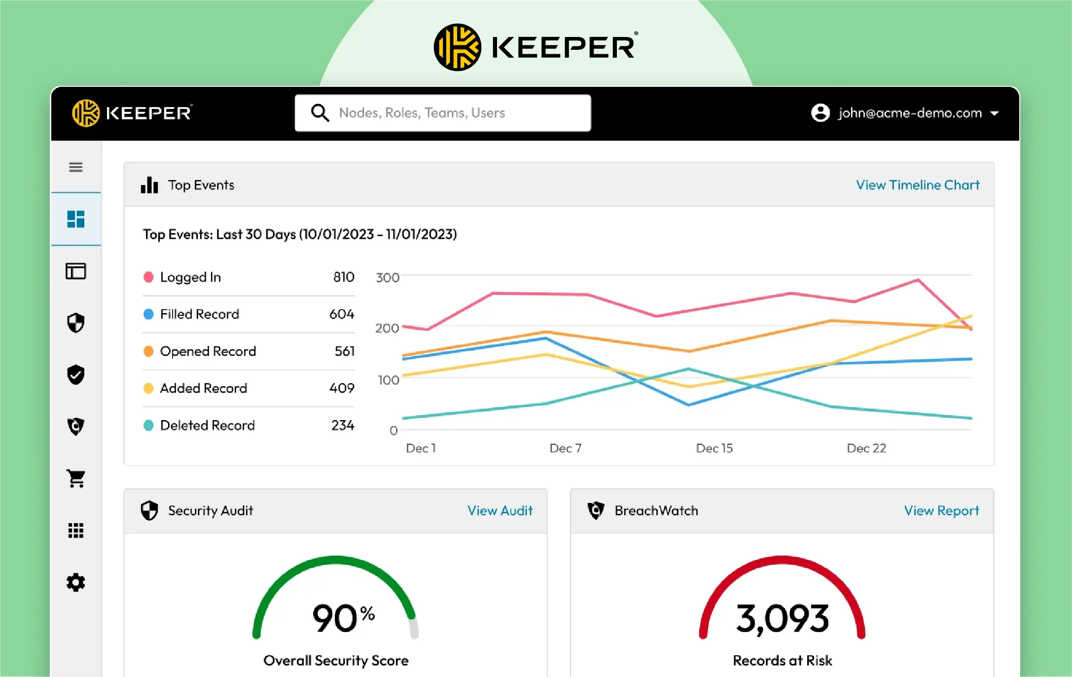
Task: Click the 200 y-axis label
Action: (x=387, y=328)
